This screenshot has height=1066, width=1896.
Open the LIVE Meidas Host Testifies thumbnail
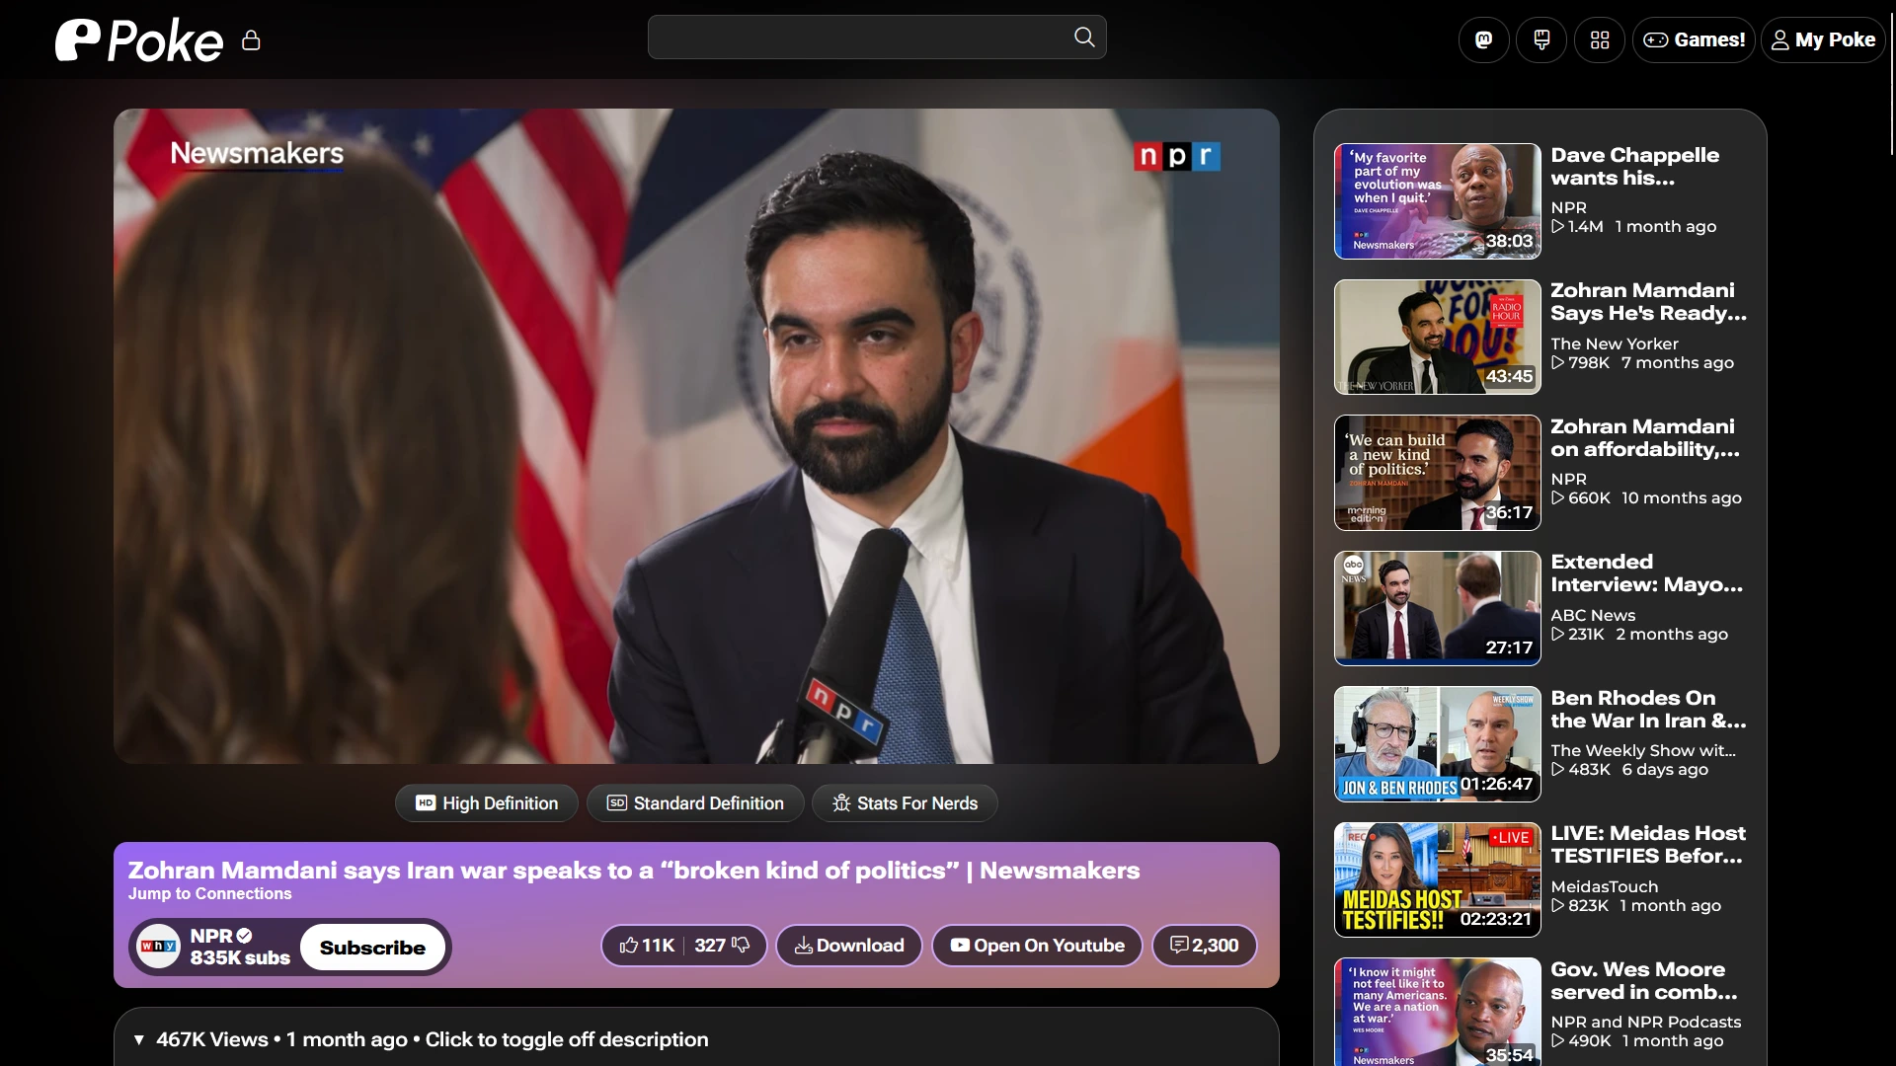(1437, 879)
